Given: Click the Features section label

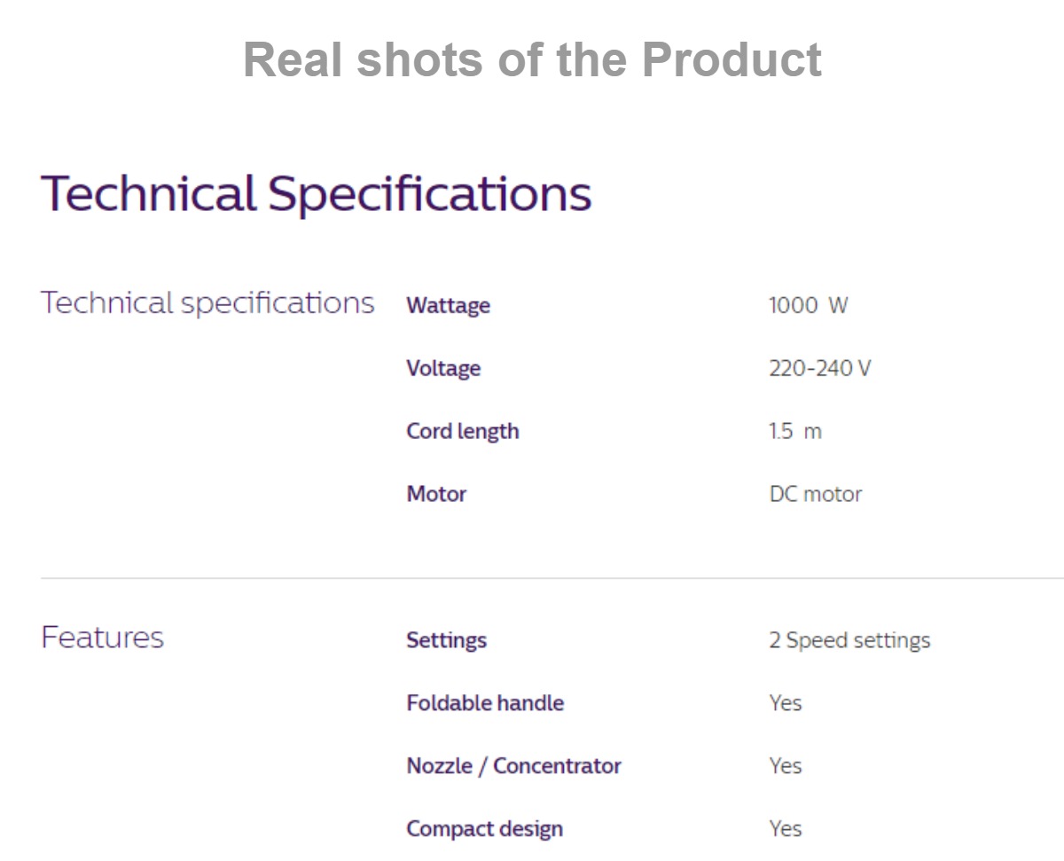Looking at the screenshot, I should tap(102, 638).
